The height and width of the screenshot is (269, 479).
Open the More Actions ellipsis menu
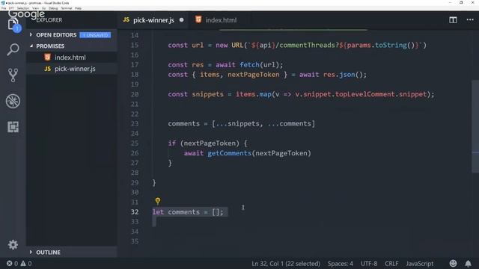click(x=470, y=20)
